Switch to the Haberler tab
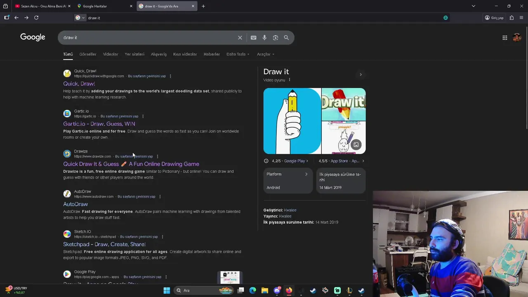The height and width of the screenshot is (297, 528). (212, 54)
